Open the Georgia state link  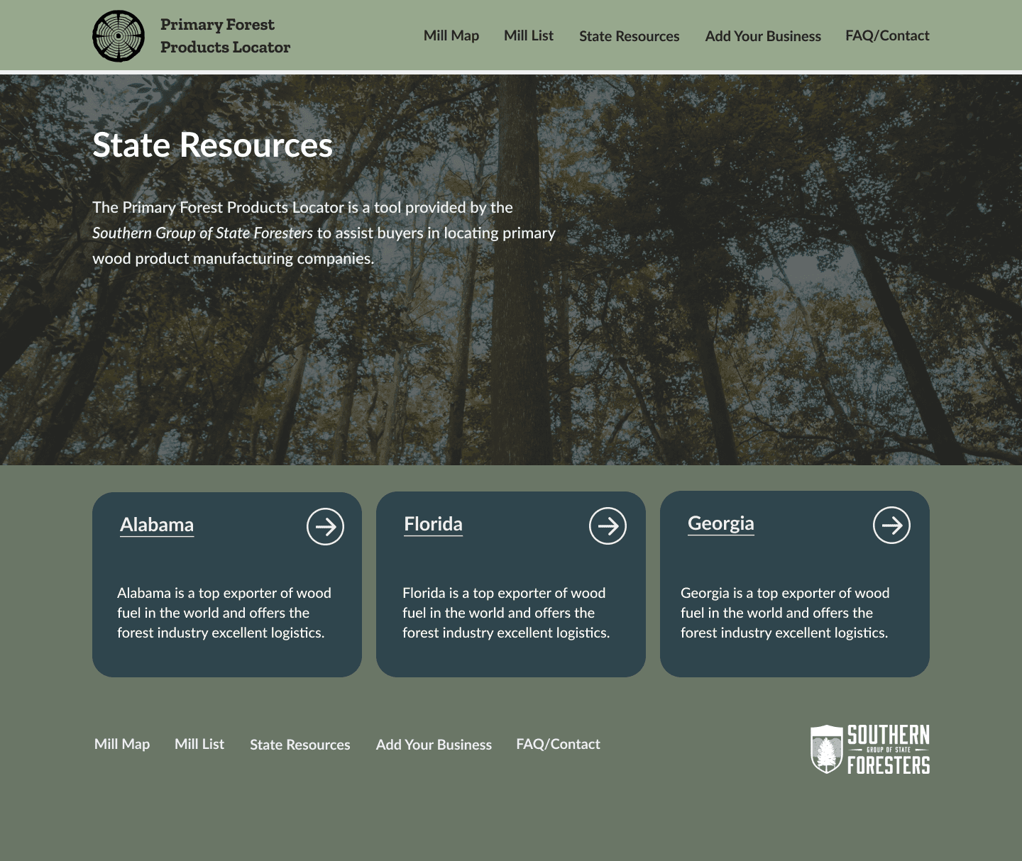[720, 523]
